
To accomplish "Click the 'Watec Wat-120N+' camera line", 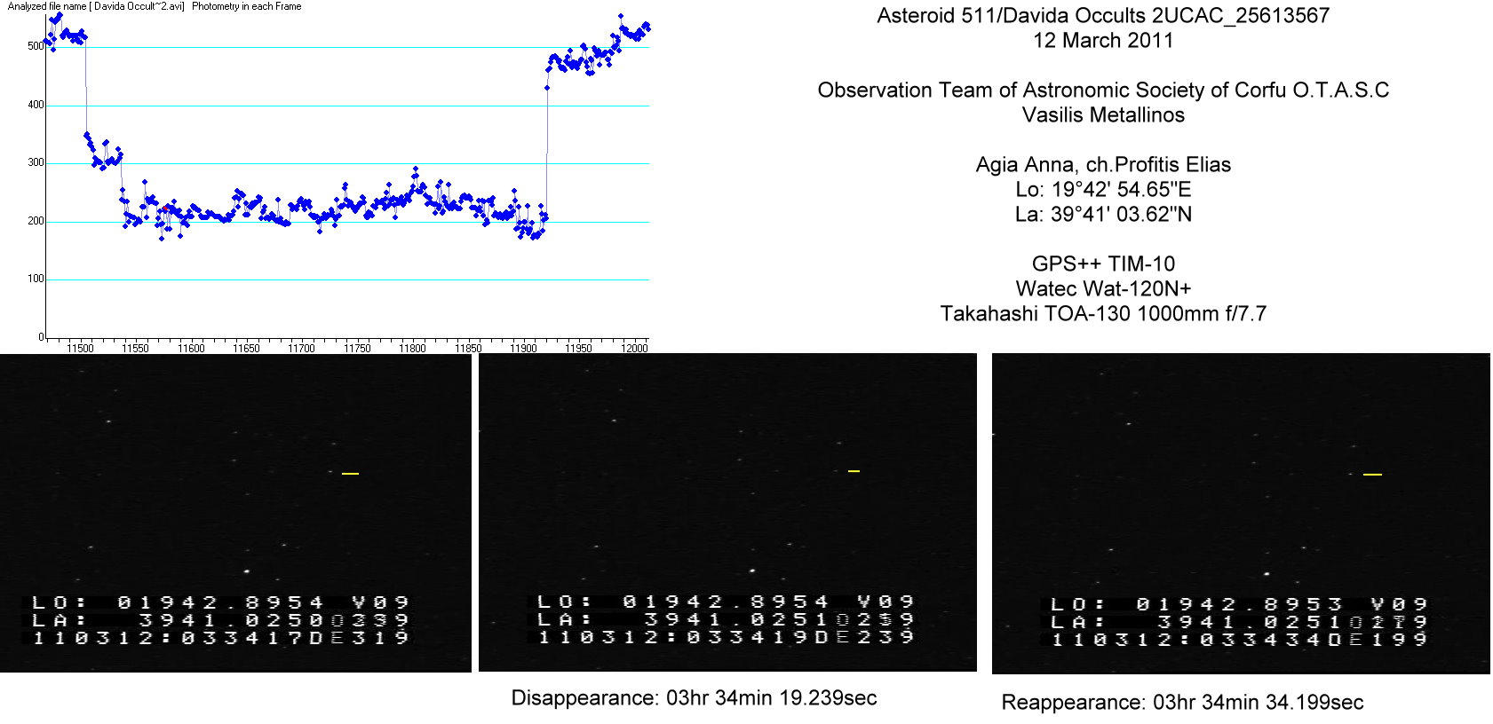I will pyautogui.click(x=1103, y=289).
